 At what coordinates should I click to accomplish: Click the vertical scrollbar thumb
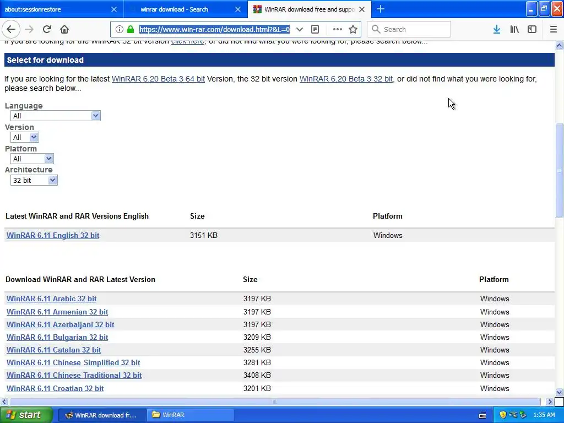(x=559, y=171)
